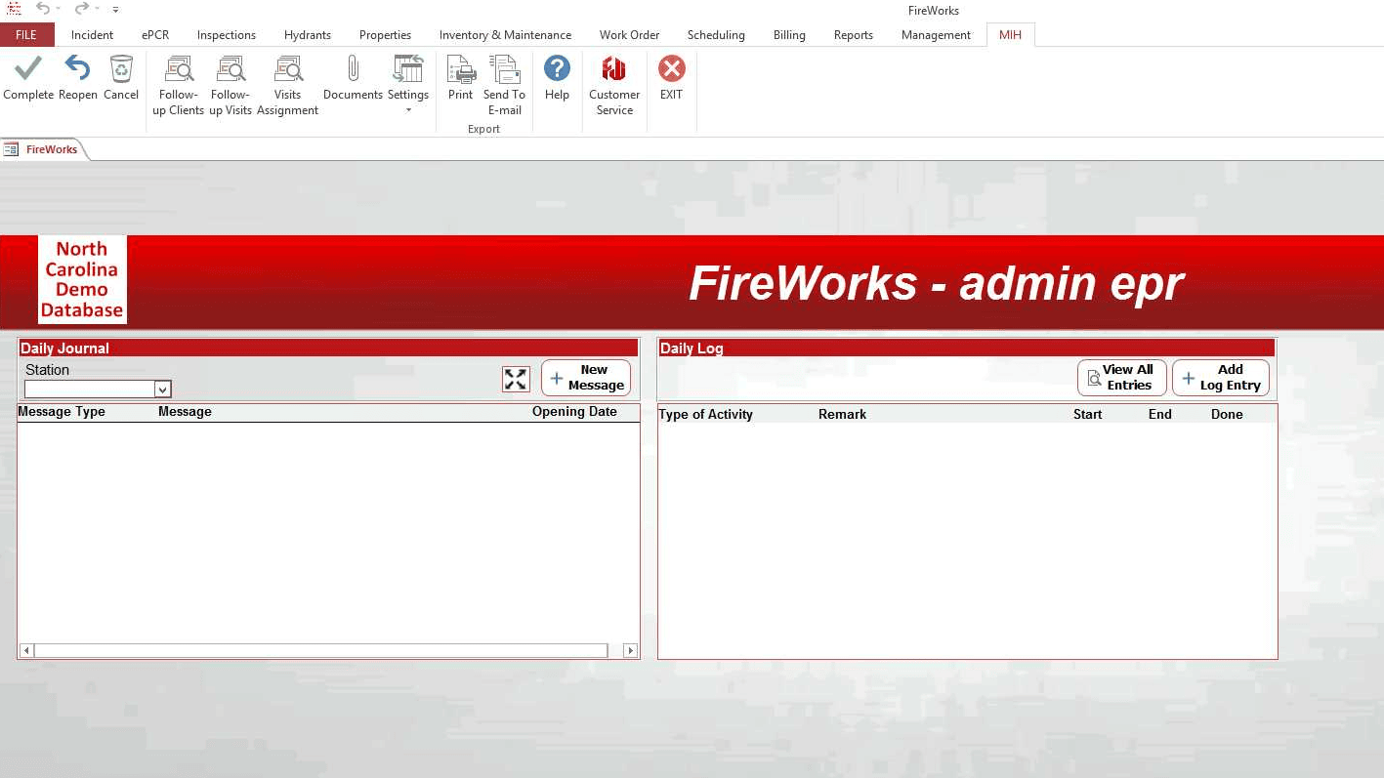Viewport: 1384px width, 778px height.
Task: Click the Daily Log title bar
Action: click(x=967, y=348)
